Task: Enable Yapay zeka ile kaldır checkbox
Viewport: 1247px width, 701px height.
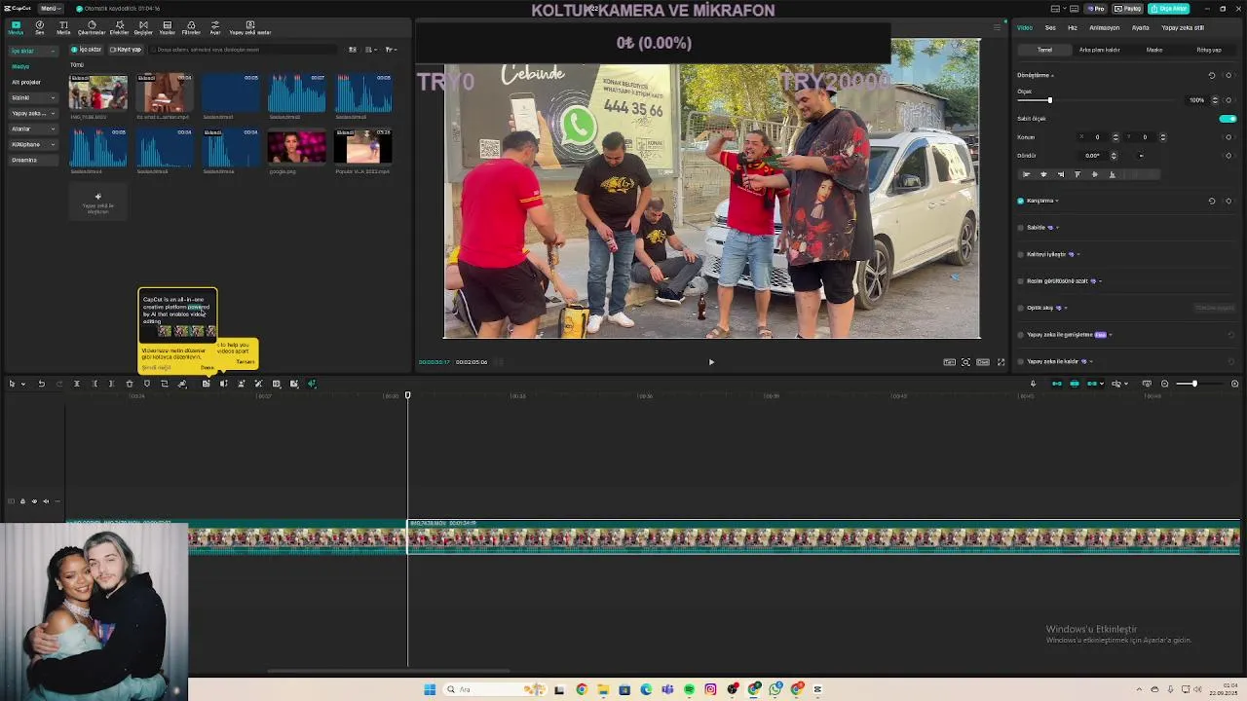Action: coord(1021,361)
